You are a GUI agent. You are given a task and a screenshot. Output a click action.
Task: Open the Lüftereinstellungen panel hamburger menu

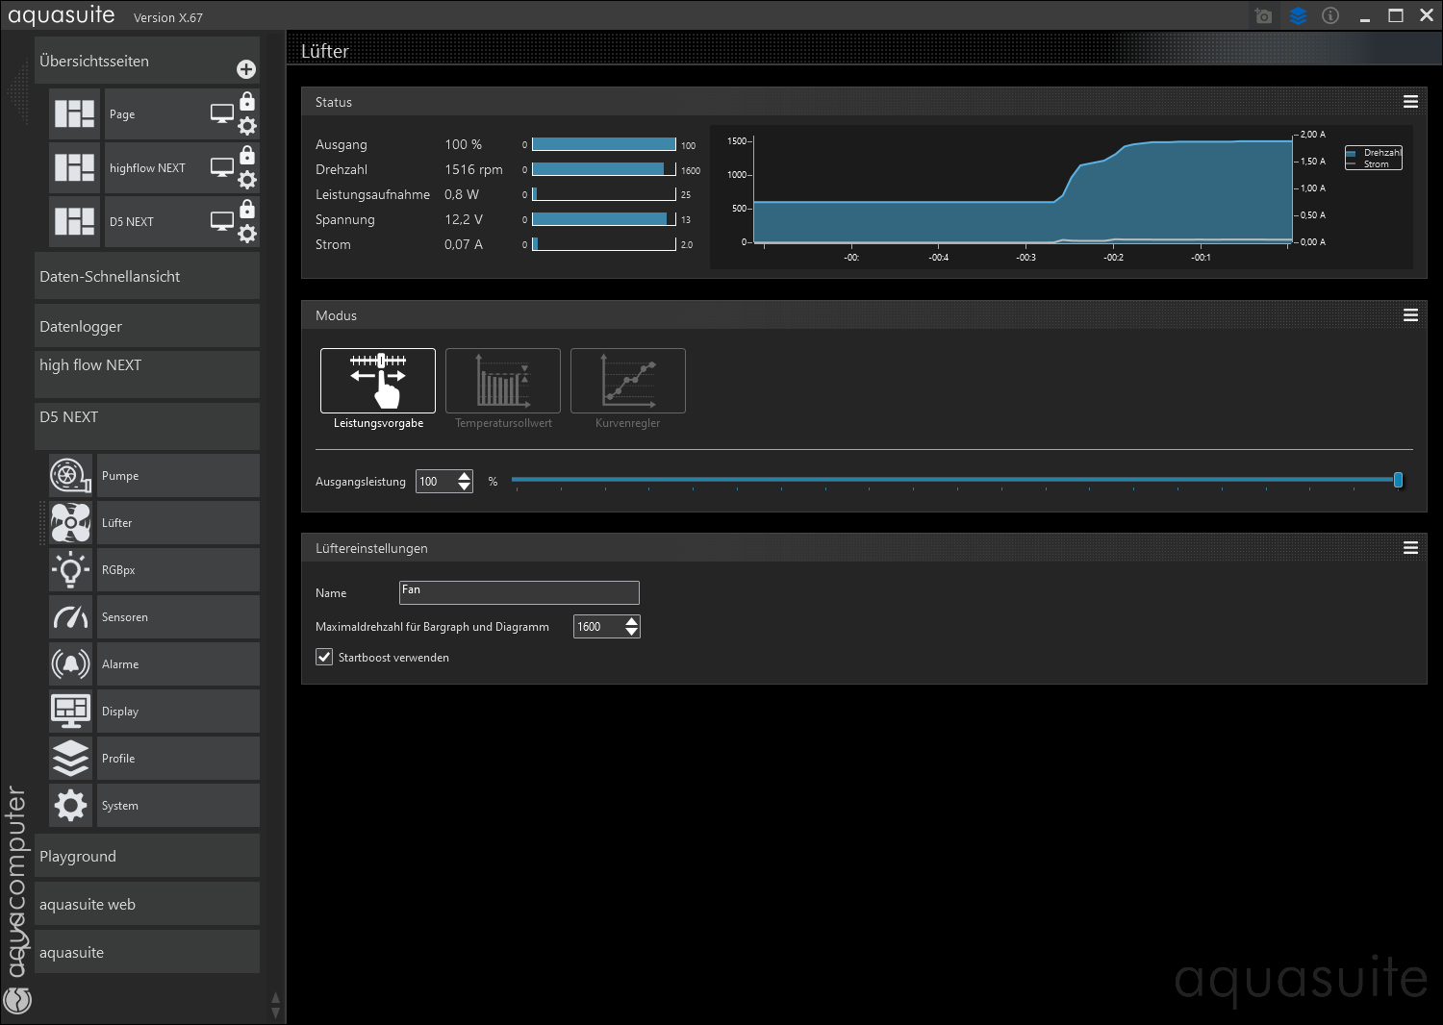click(1410, 548)
